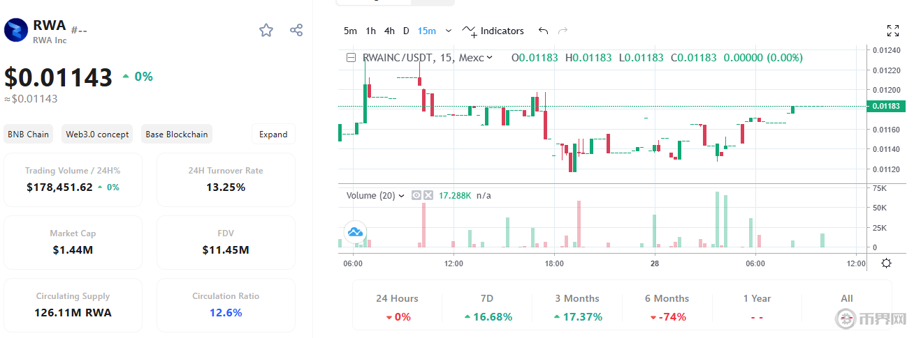The height and width of the screenshot is (338, 914).
Task: Click the BNB Chain tag
Action: 28,135
